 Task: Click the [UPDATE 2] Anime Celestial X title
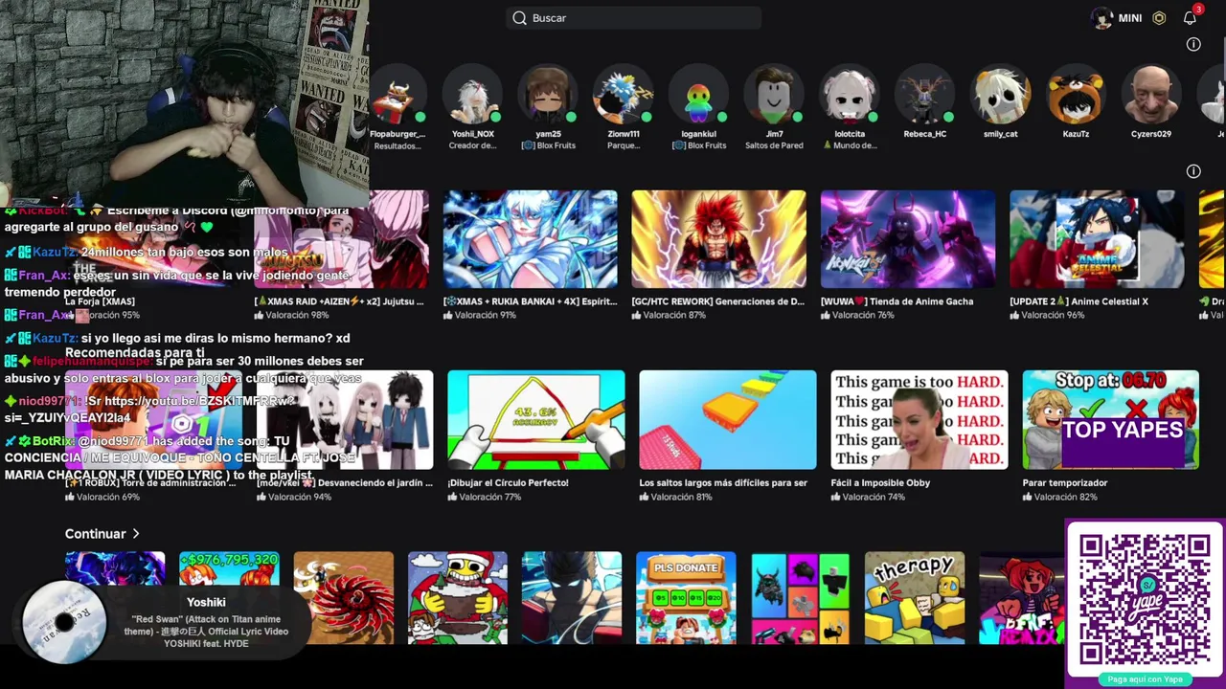(x=1078, y=301)
